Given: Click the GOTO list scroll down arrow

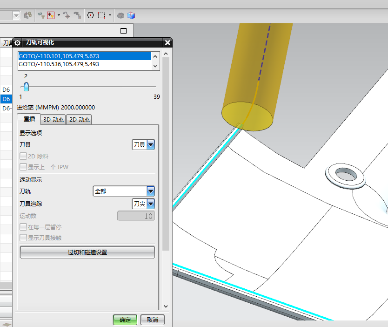Looking at the screenshot, I should [x=155, y=66].
